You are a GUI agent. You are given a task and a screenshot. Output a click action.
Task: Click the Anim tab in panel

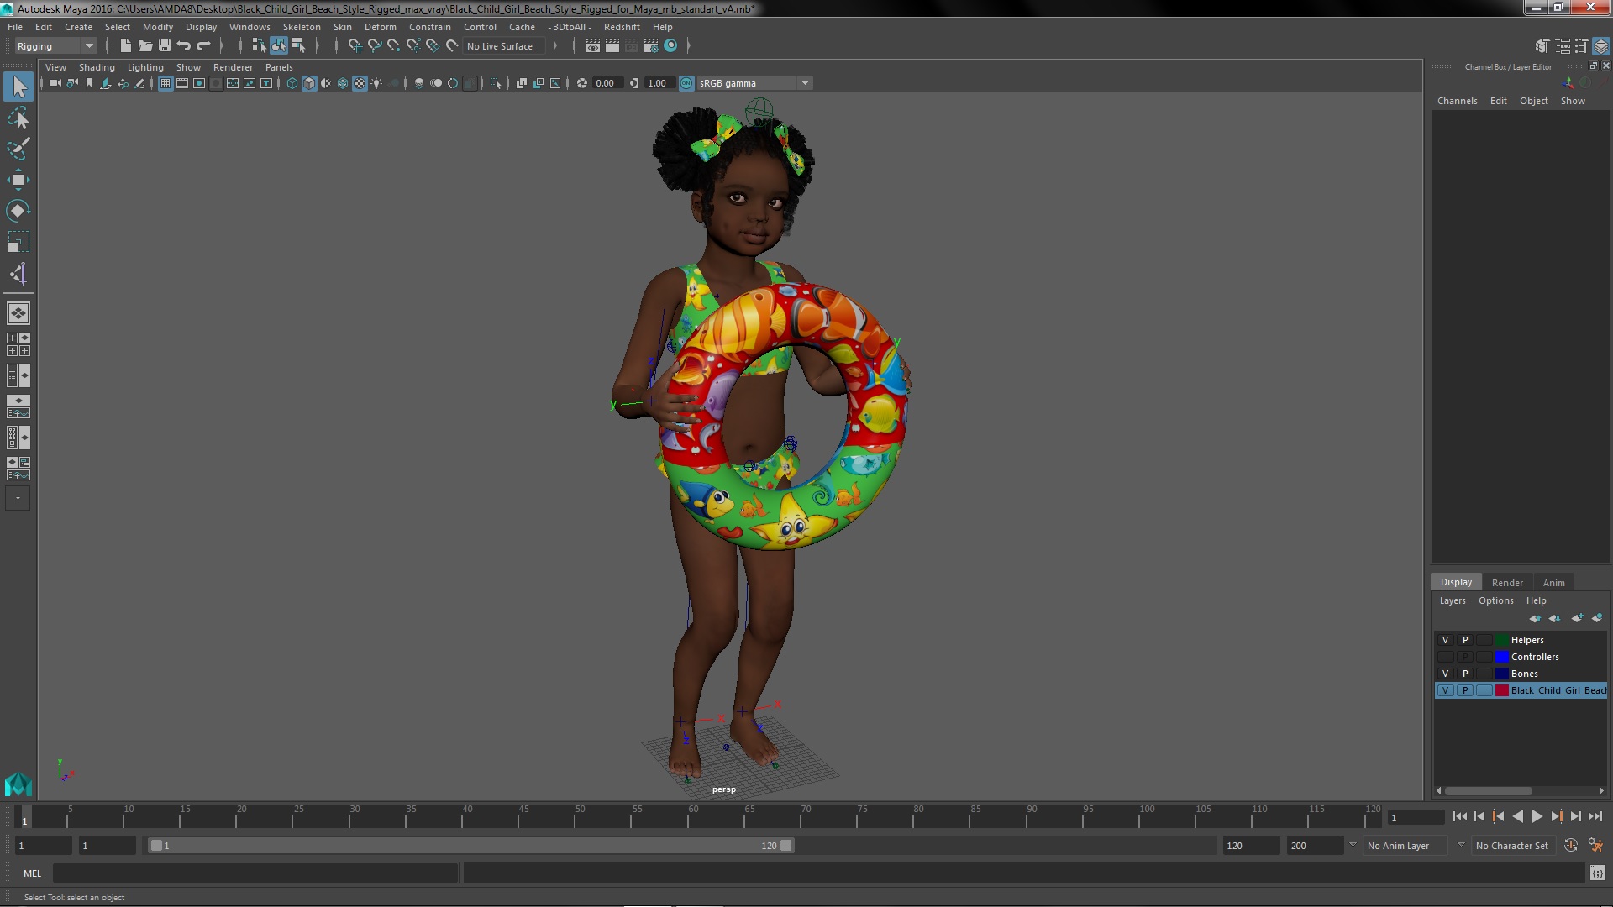[1553, 581]
